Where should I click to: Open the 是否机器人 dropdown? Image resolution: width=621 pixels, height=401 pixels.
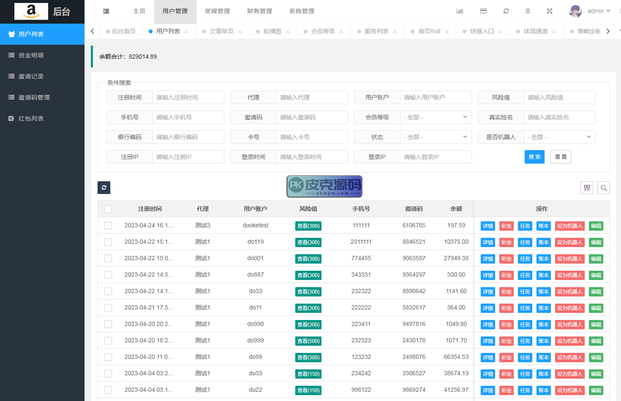pos(559,137)
